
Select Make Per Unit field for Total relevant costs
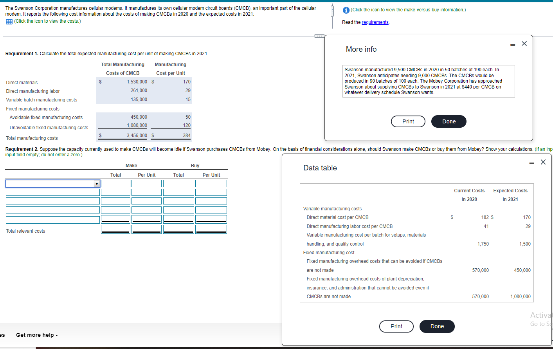pyautogui.click(x=146, y=229)
